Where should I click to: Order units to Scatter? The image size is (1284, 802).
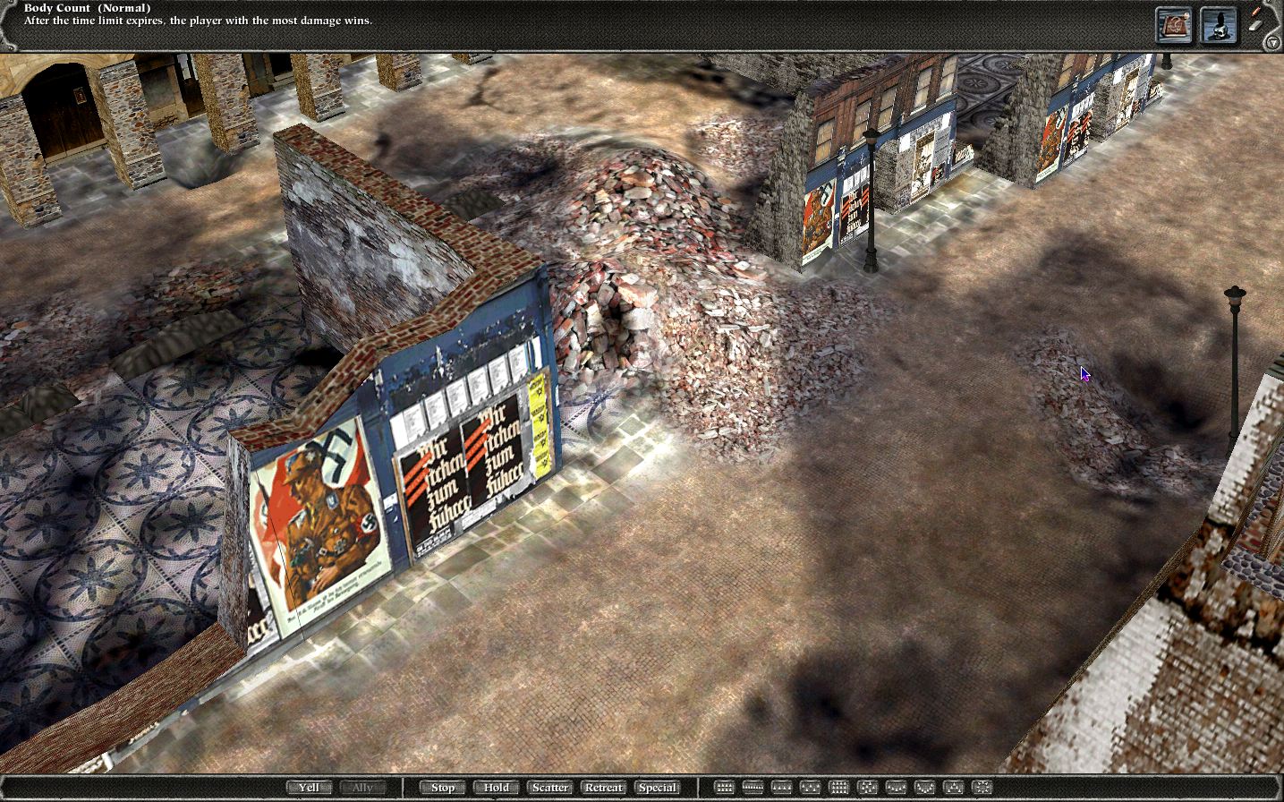click(549, 788)
